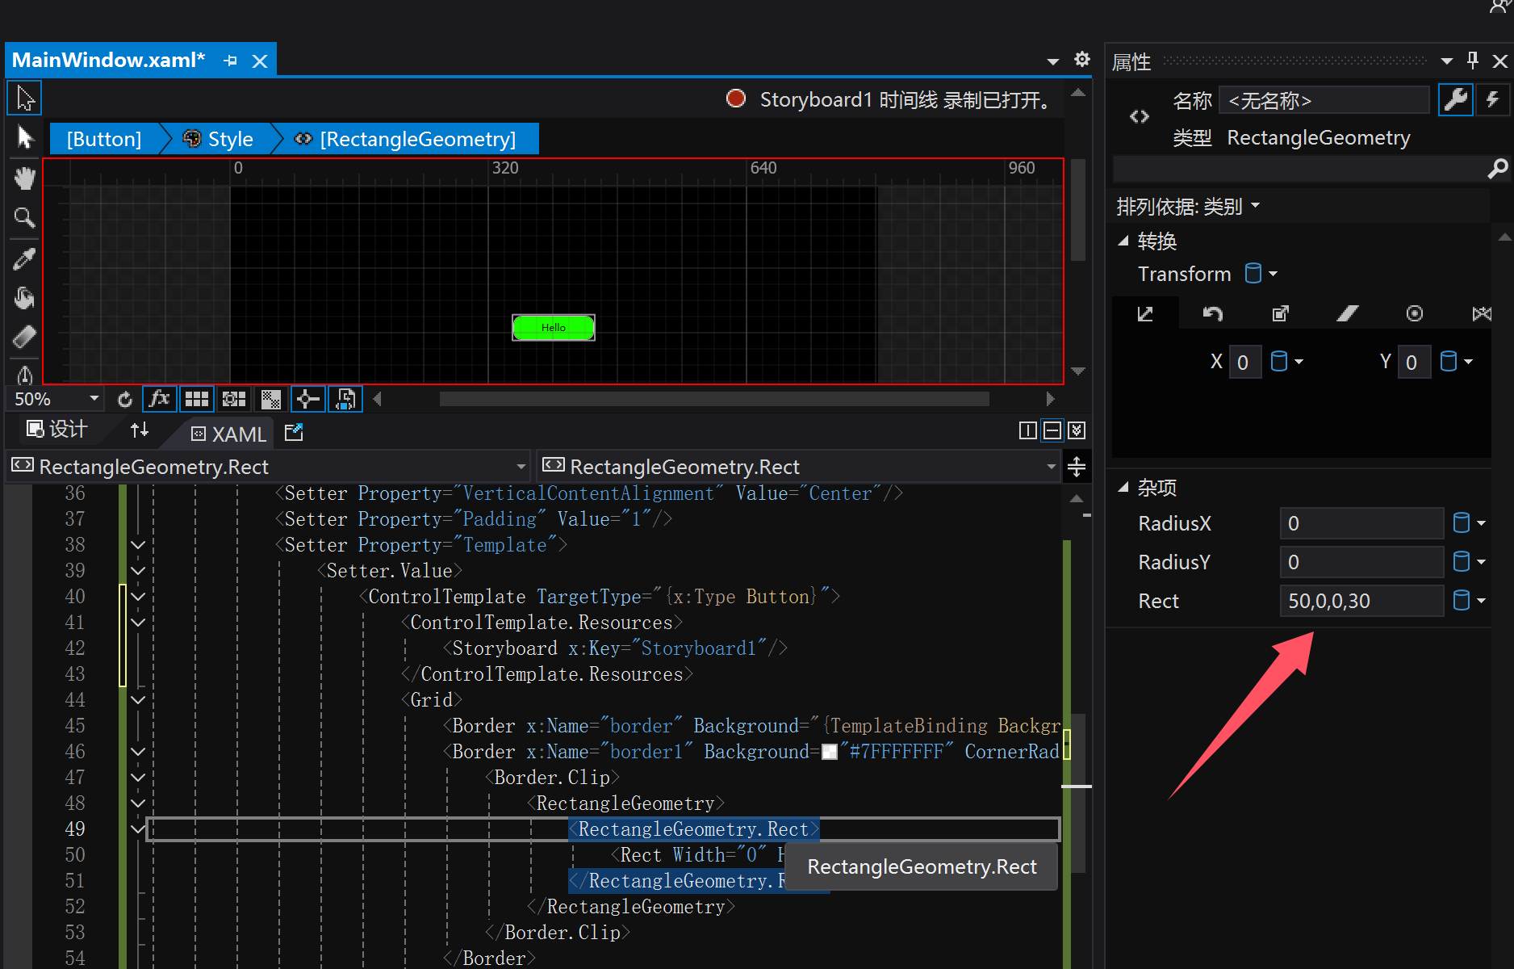The width and height of the screenshot is (1514, 969).
Task: Open the 50% zoom dropdown
Action: click(94, 399)
